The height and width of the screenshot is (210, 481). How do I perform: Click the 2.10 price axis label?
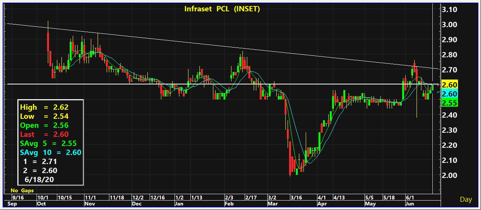tap(449, 160)
